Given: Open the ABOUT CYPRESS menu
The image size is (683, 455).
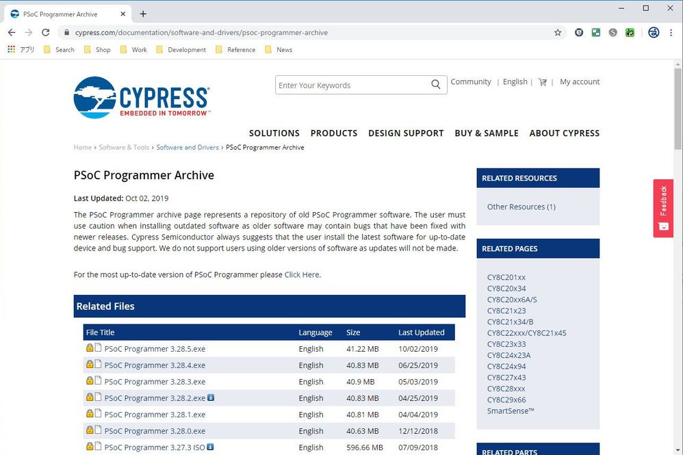Looking at the screenshot, I should point(565,133).
